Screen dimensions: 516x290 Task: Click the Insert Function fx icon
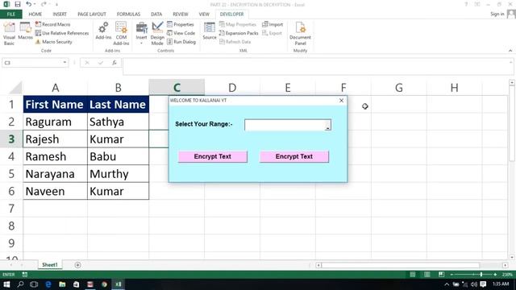click(114, 63)
